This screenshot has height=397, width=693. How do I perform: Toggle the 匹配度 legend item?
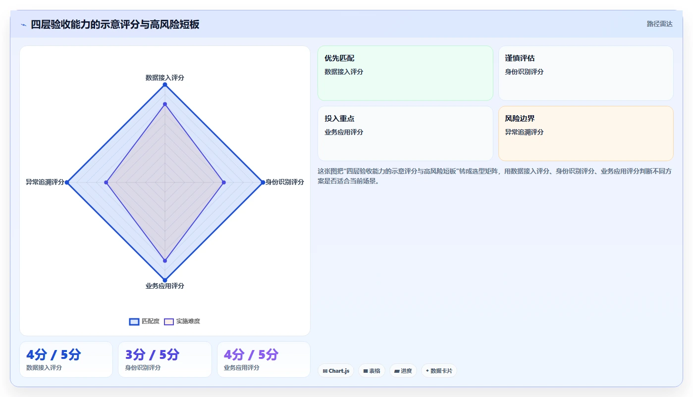144,321
